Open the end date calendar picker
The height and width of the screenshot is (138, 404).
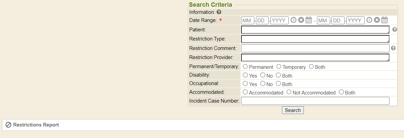click(384, 20)
